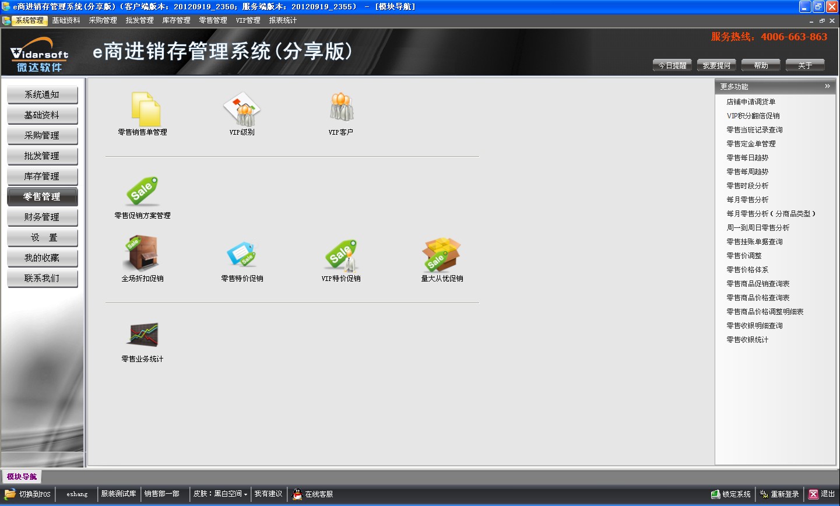Viewport: 840px width, 506px height.
Task: Open 零售每日趋势 link
Action: pos(747,158)
